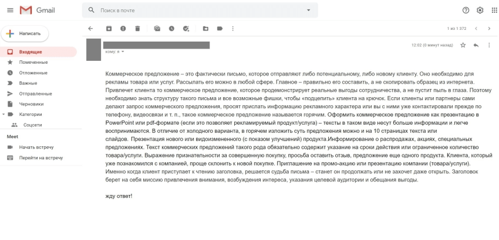
Task: Open the Входящие folder
Action: click(39, 52)
